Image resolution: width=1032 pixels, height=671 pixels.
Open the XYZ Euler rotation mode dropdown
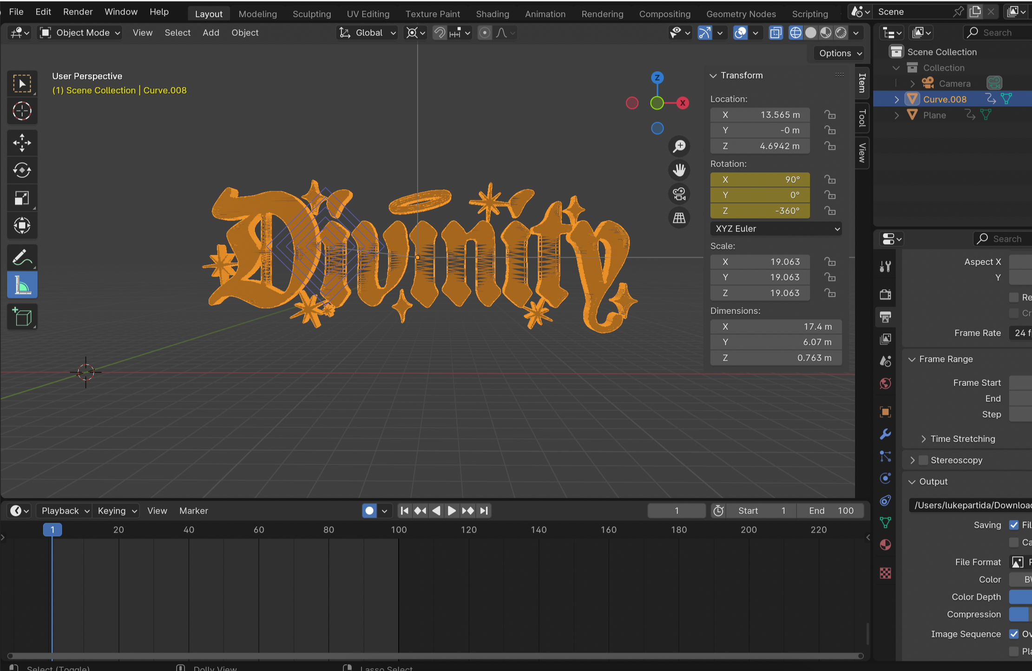pos(776,229)
